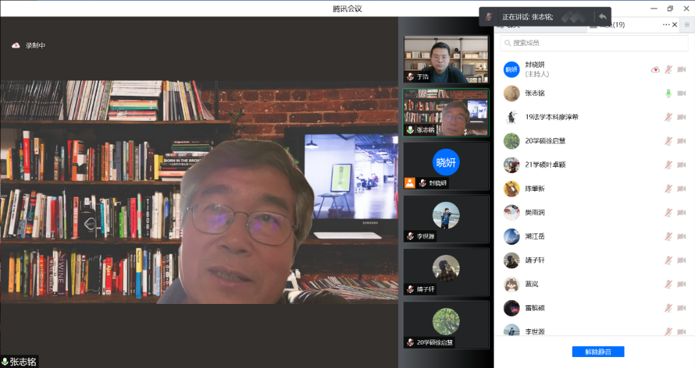Toggle the microphone for 封晓妍 in list

(x=668, y=69)
